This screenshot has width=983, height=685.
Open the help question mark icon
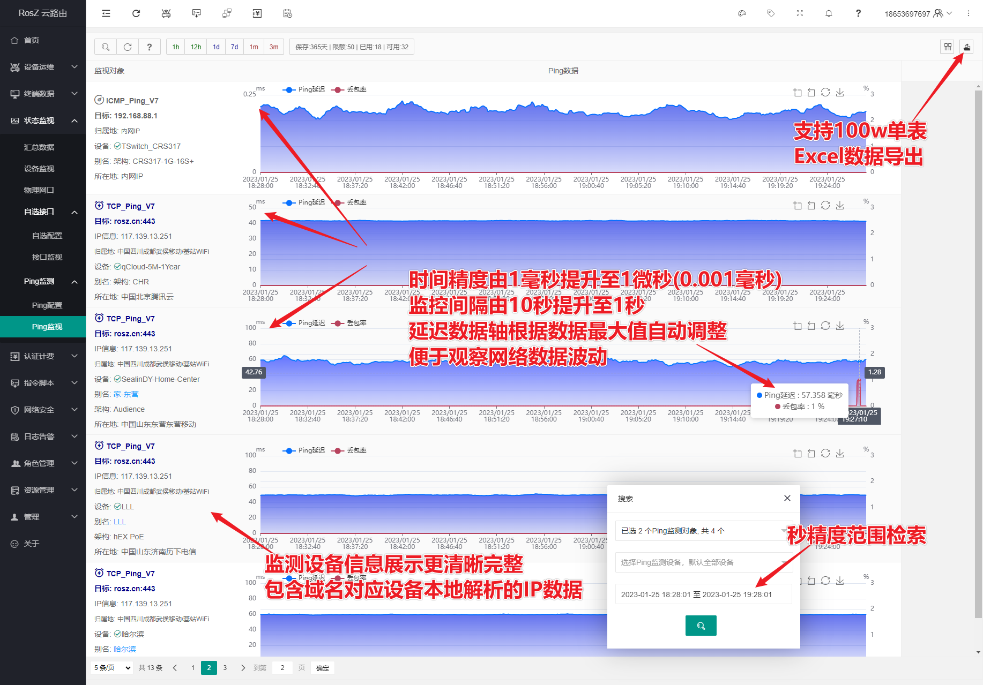(858, 13)
